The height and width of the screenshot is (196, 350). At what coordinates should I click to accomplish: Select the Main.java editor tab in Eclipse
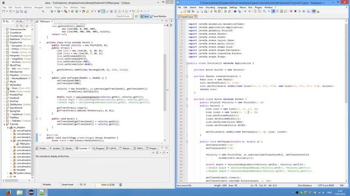pos(45,21)
